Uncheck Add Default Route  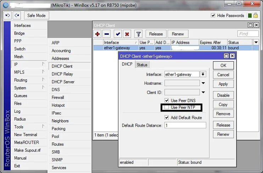coord(167,117)
